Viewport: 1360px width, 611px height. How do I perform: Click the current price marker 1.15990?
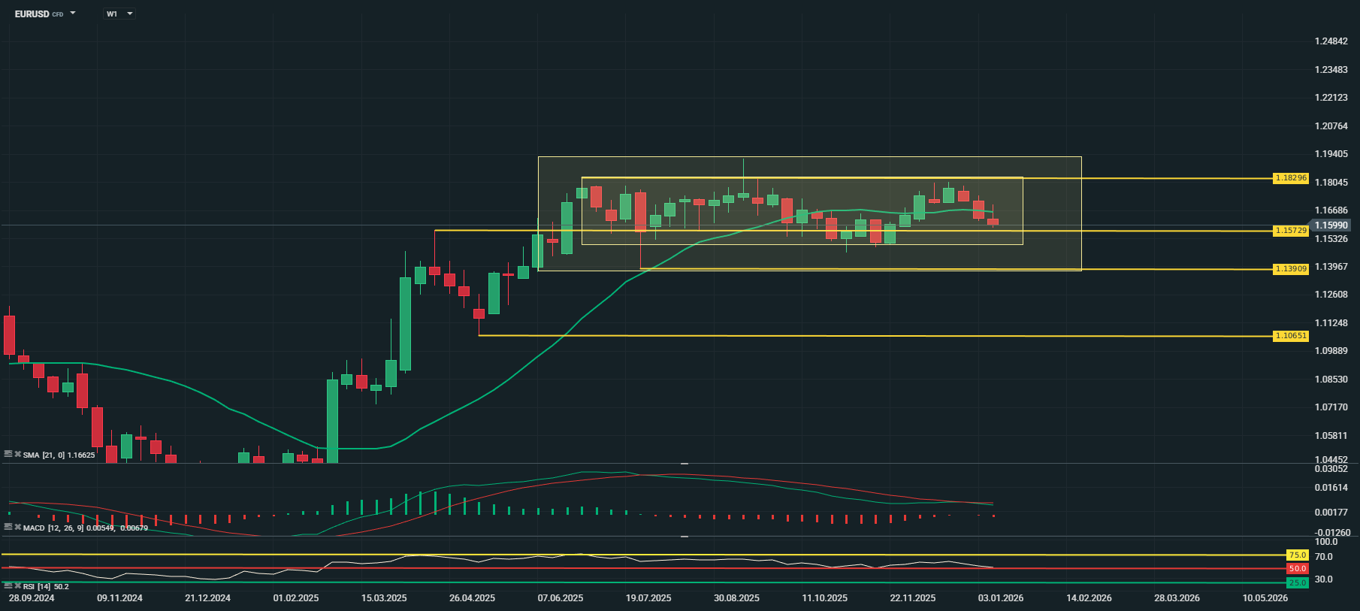(1331, 225)
